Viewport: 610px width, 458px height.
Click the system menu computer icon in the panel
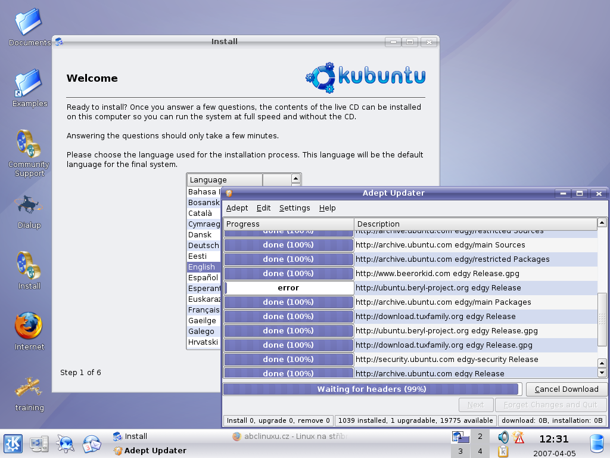point(39,444)
